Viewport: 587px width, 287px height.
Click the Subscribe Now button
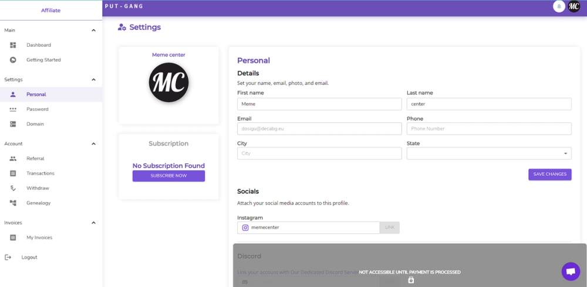tap(168, 176)
